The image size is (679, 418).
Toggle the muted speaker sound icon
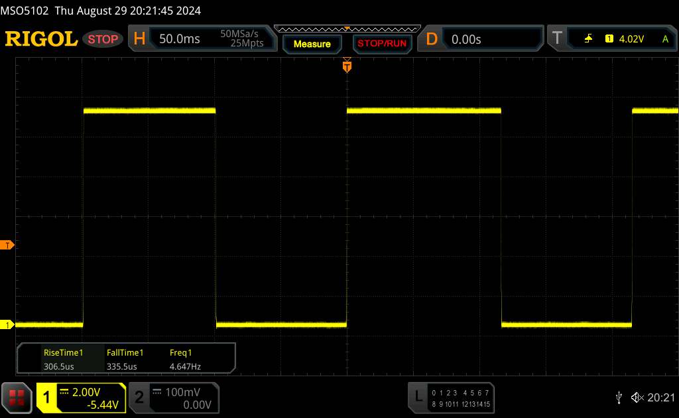pyautogui.click(x=637, y=397)
